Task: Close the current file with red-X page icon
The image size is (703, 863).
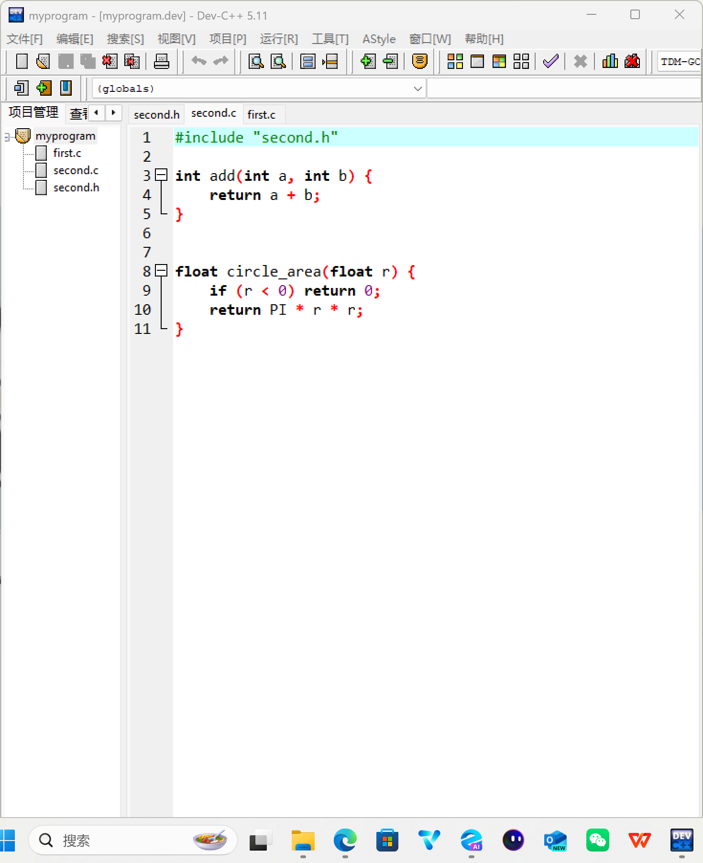Action: coord(110,61)
